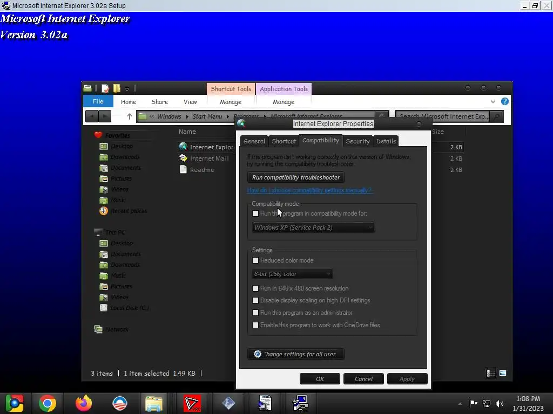Open the View ribbon tab
Screen dimensions: 553x414
pyautogui.click(x=190, y=102)
